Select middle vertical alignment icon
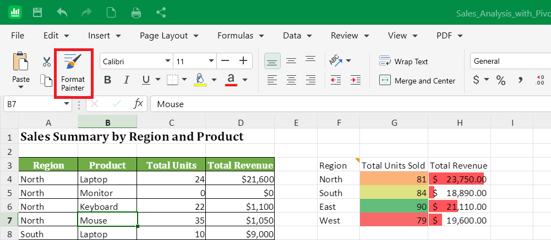This screenshot has width=551, height=240. coord(291,61)
